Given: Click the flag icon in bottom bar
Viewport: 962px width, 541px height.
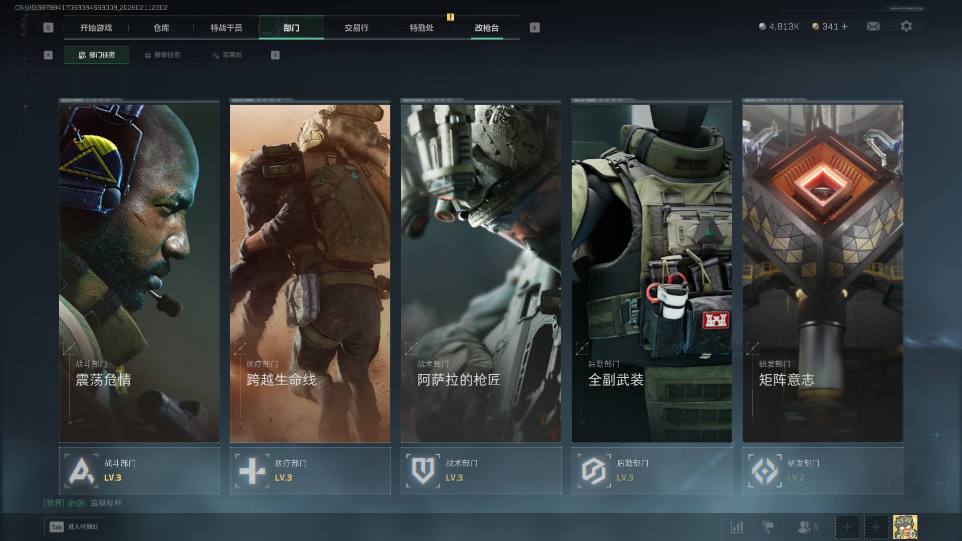Looking at the screenshot, I should (768, 527).
